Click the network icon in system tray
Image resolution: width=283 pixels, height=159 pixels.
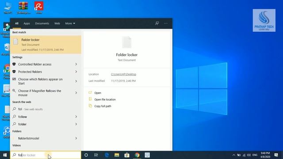coord(244,155)
